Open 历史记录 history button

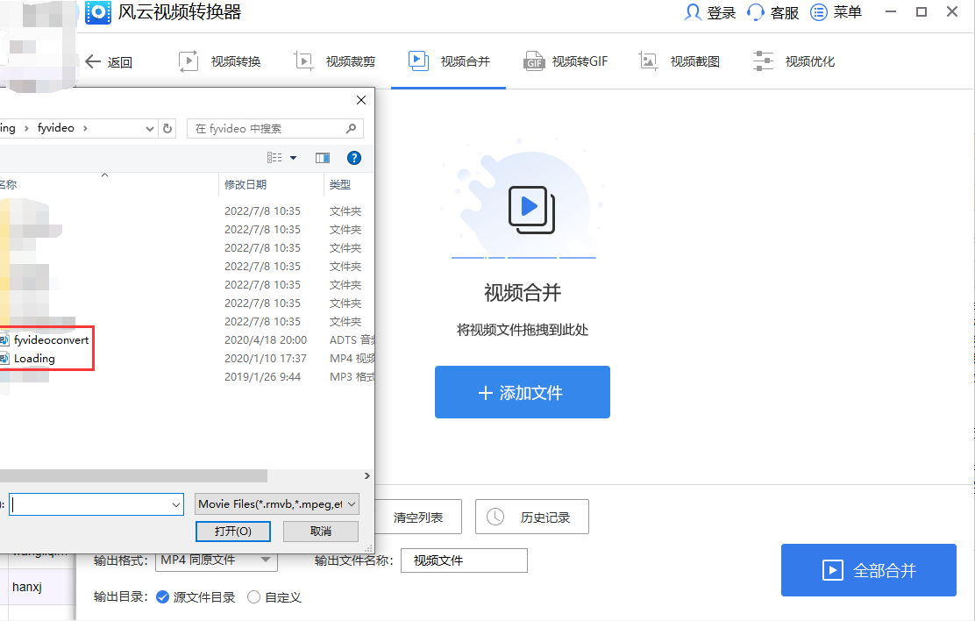531,517
